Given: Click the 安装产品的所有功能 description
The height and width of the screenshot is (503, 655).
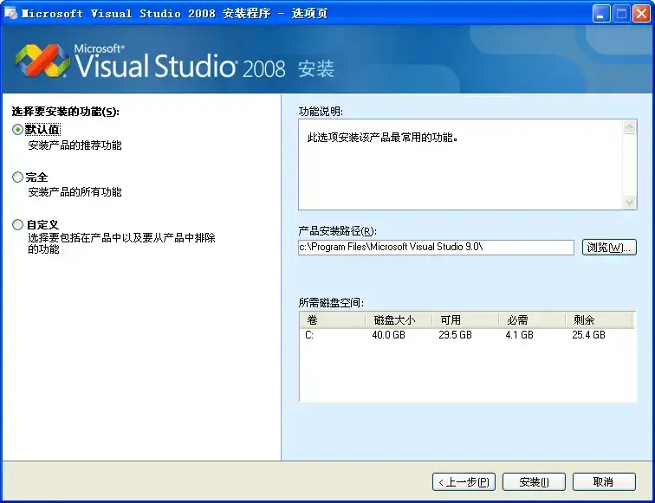Looking at the screenshot, I should pyautogui.click(x=75, y=192).
